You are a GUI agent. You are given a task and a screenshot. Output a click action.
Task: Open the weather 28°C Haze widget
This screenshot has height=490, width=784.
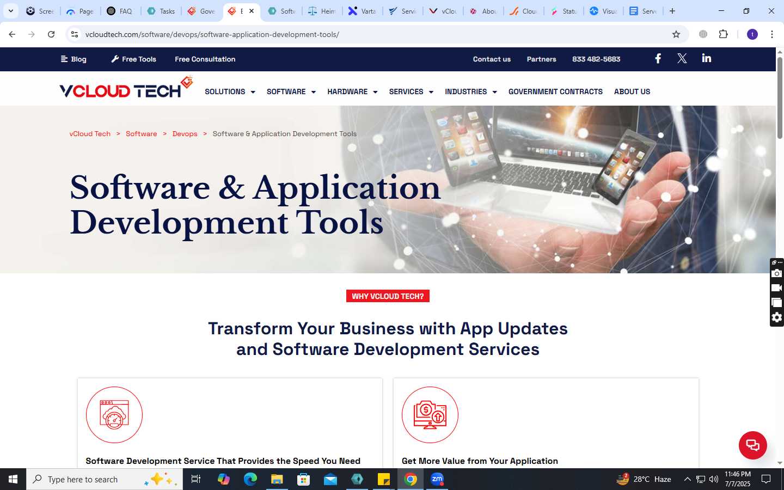[x=644, y=479]
